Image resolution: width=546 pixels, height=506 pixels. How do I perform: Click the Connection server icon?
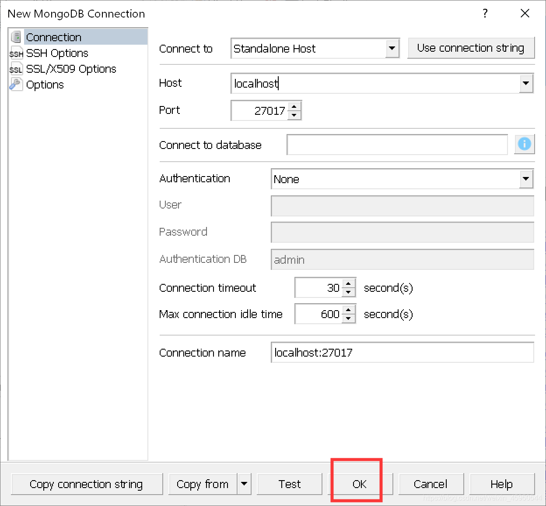click(x=16, y=37)
